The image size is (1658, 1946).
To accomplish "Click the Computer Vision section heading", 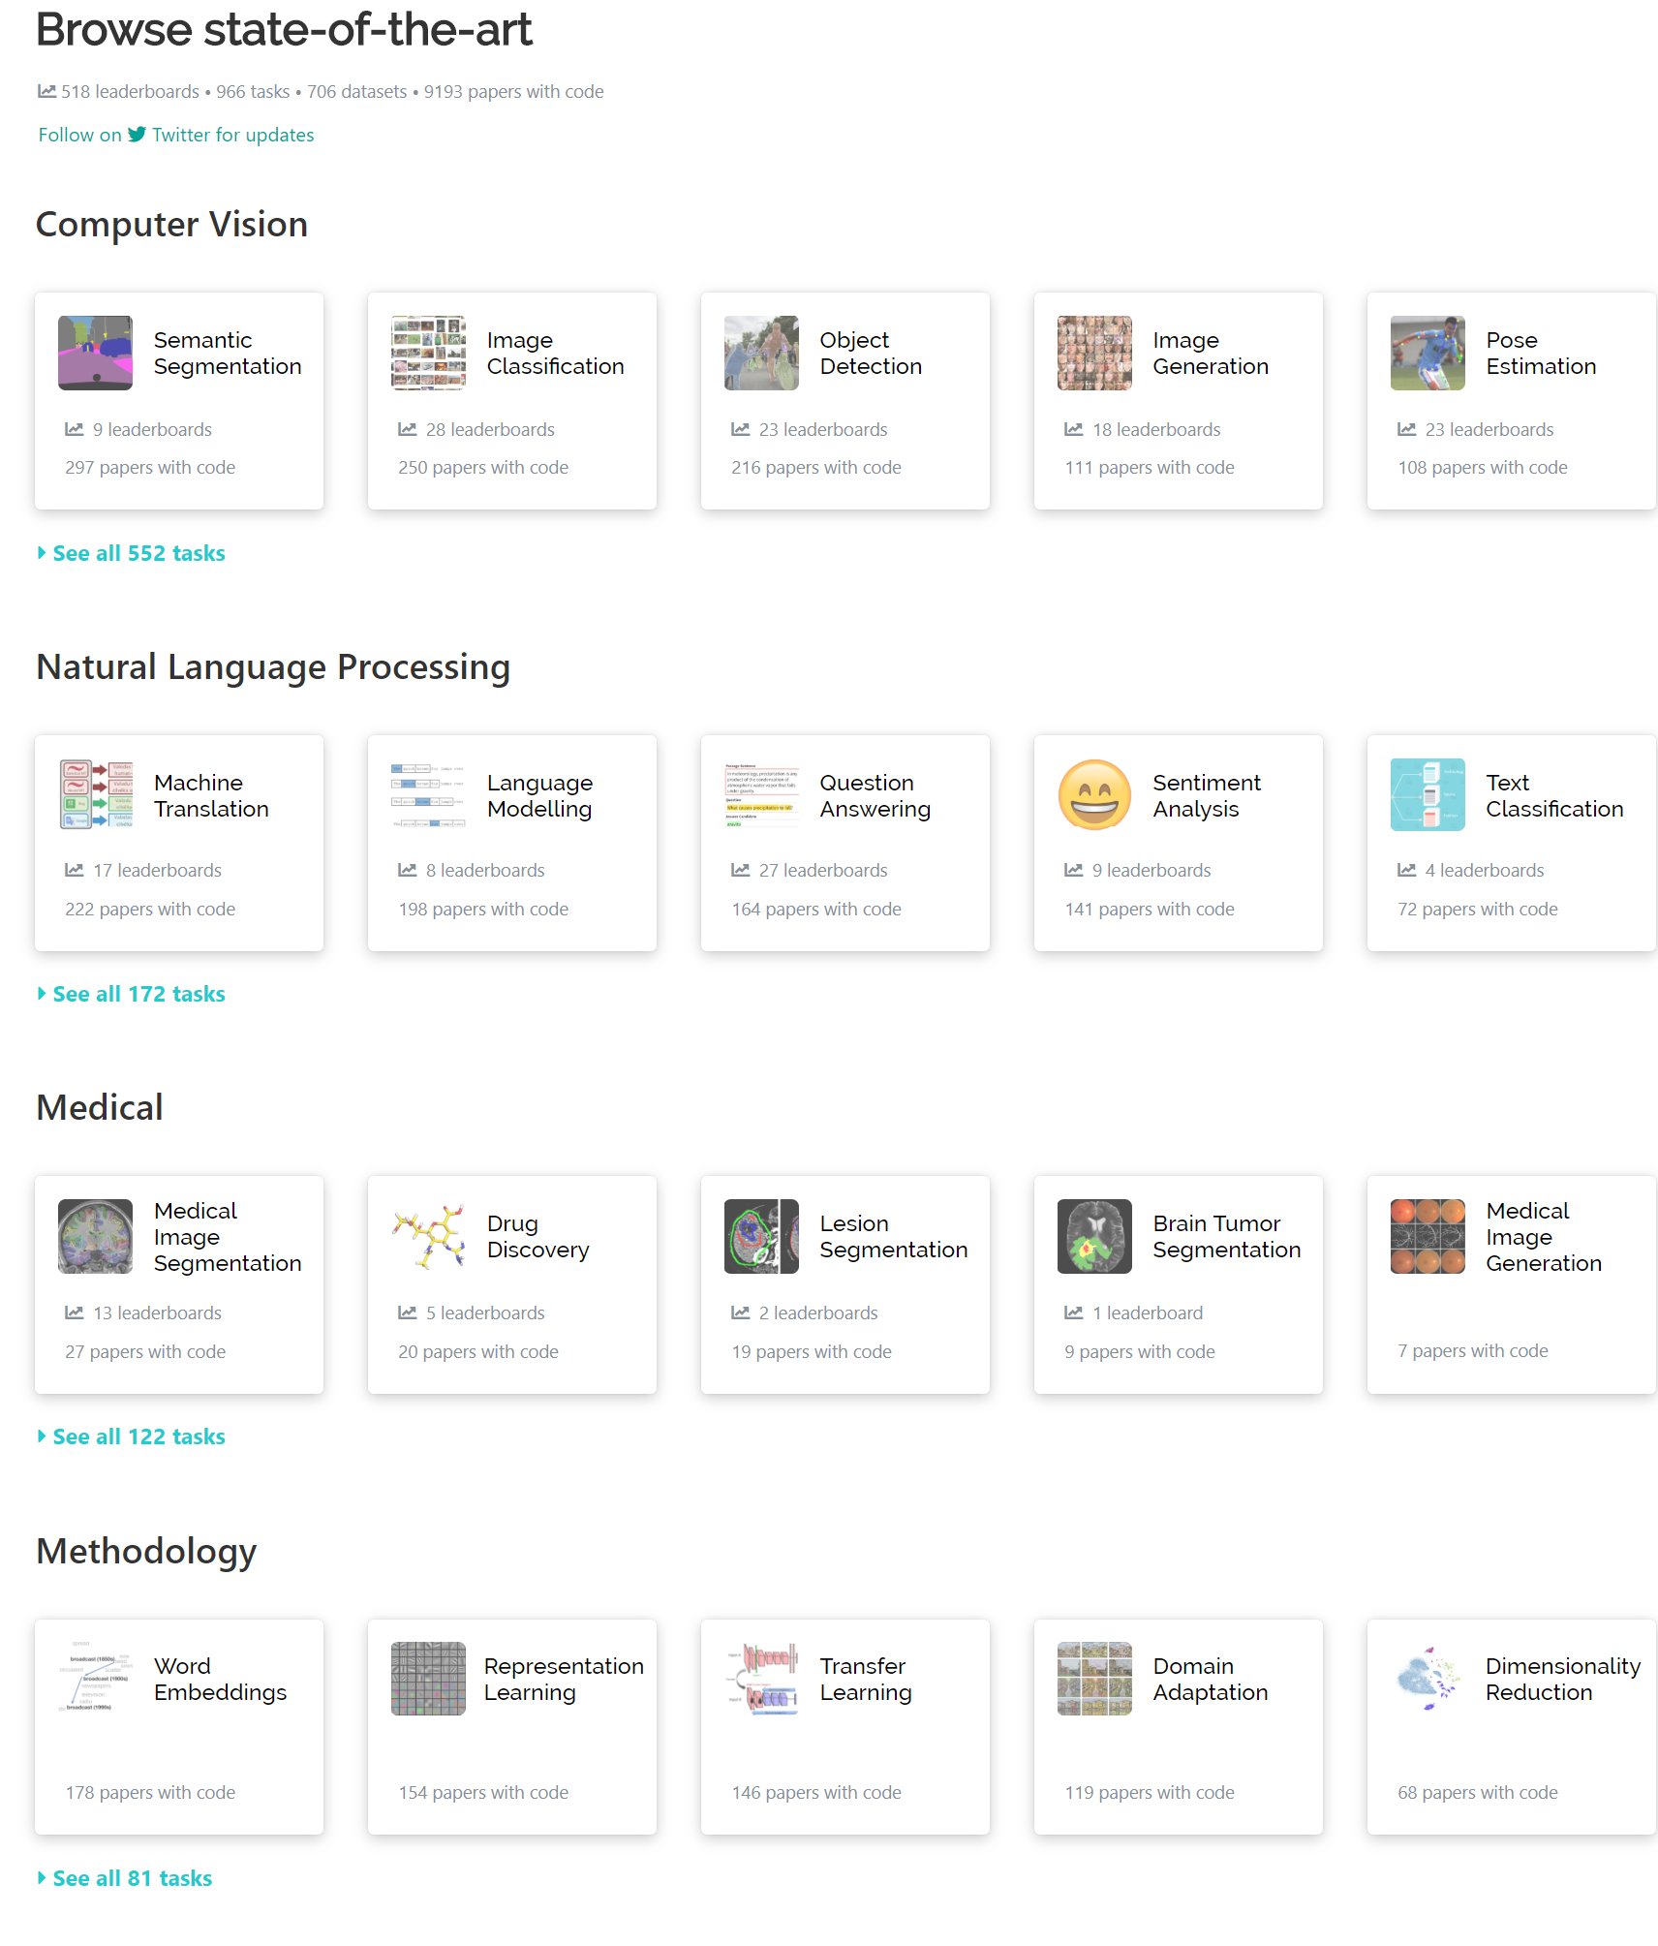I will (x=172, y=225).
